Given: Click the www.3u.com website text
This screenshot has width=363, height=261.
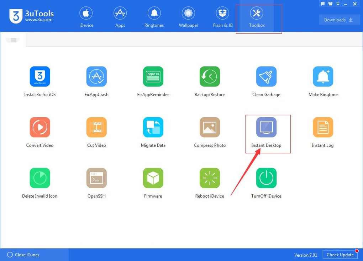Looking at the screenshot, I should [39, 20].
